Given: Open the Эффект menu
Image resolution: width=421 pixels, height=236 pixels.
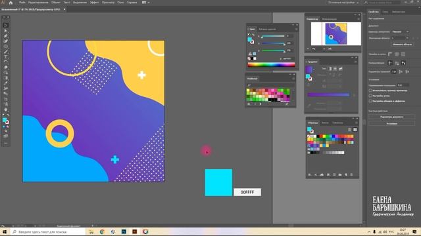Looking at the screenshot, I should 94,3.
